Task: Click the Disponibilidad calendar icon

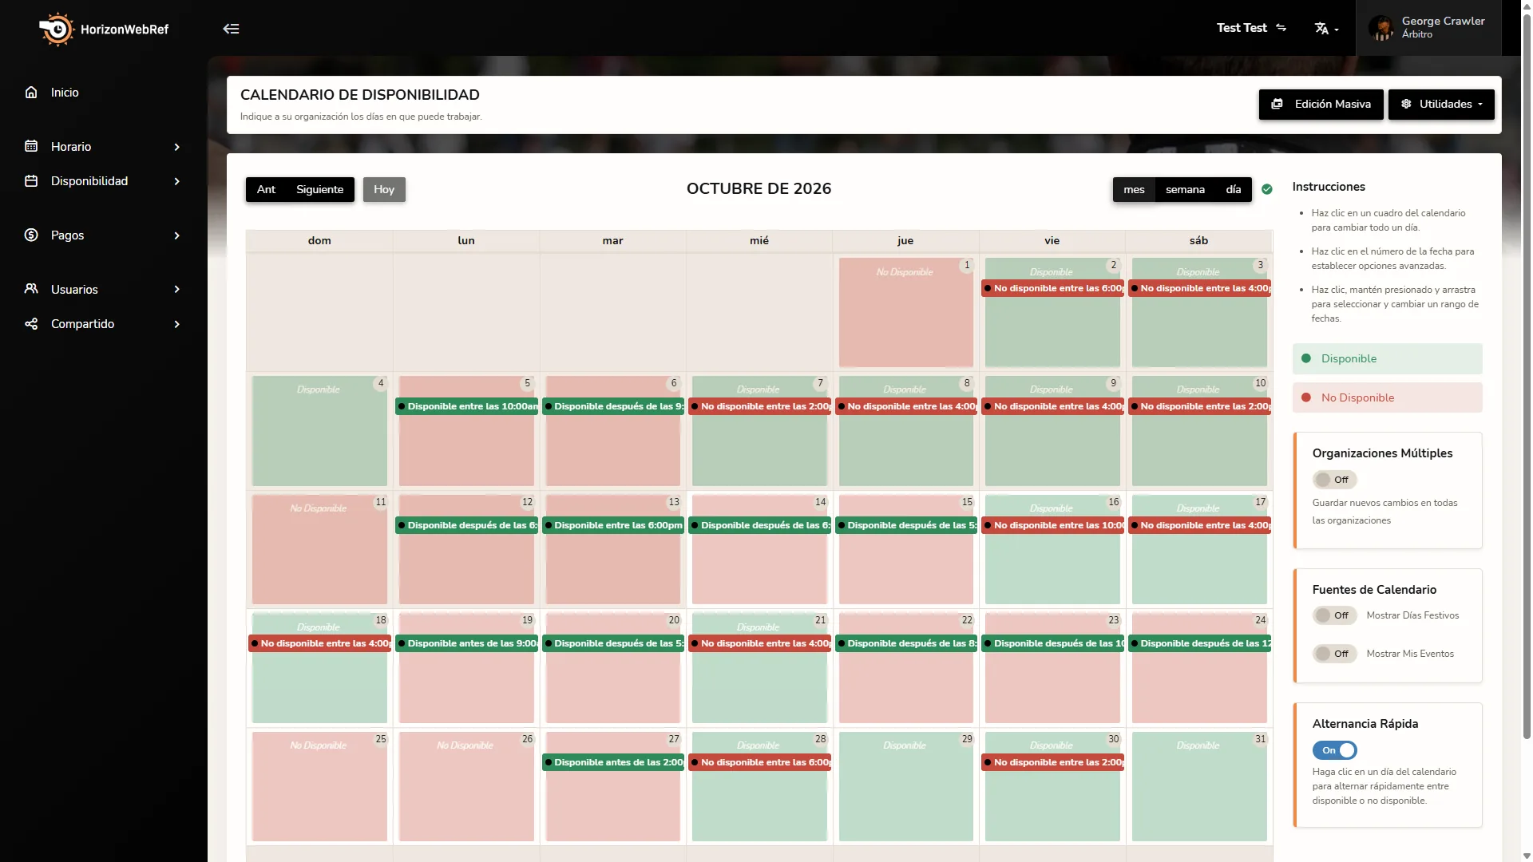Action: tap(31, 181)
